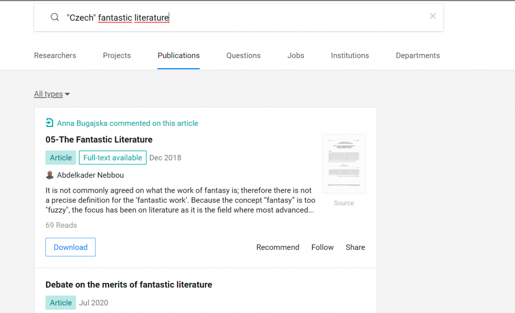Clear the search with the X icon
This screenshot has height=313, width=515.
pos(433,16)
